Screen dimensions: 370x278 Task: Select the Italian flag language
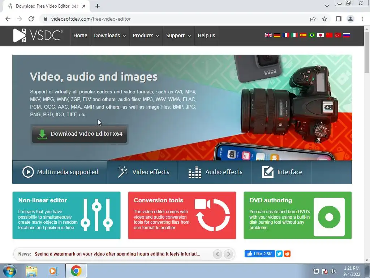(x=294, y=35)
